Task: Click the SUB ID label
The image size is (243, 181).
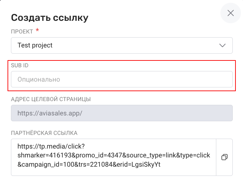Action: coord(20,66)
